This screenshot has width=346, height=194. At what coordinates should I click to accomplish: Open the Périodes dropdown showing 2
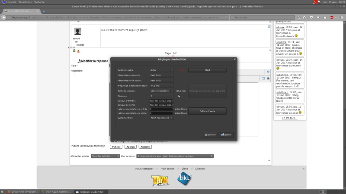[161, 96]
